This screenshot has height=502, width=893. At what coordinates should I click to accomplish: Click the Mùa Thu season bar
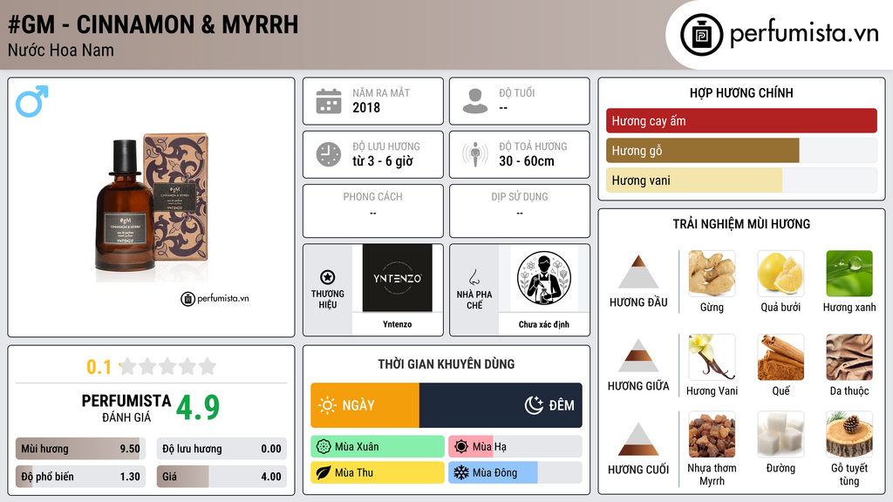tap(378, 472)
